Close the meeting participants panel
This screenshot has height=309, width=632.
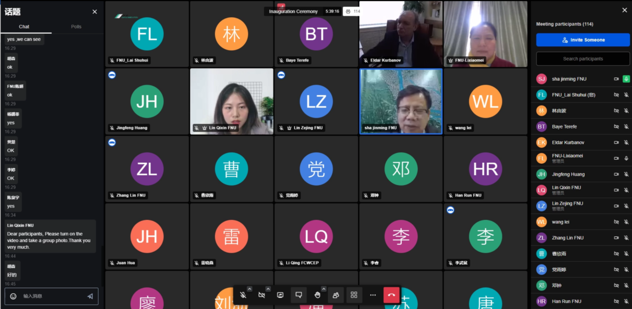625,10
